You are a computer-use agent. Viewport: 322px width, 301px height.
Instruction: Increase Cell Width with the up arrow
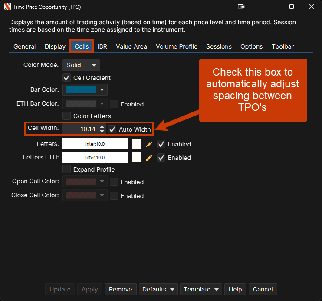coord(102,126)
